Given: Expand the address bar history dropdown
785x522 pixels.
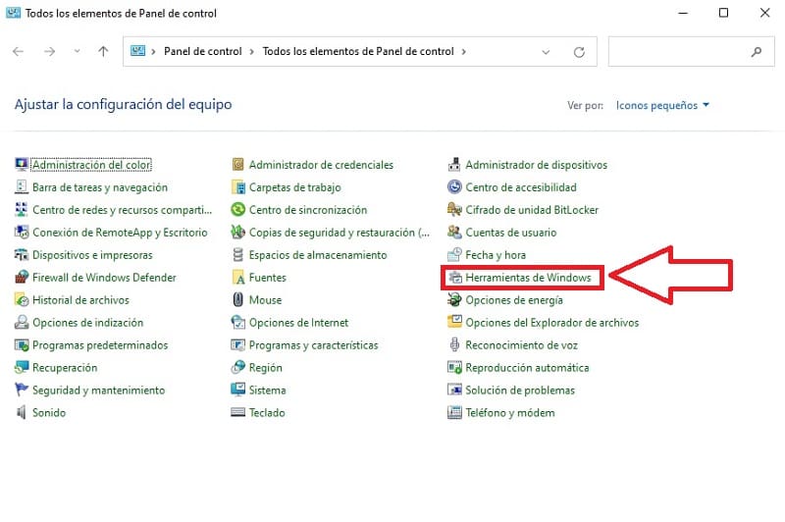Looking at the screenshot, I should pyautogui.click(x=546, y=52).
